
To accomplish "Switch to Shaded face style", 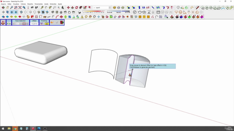I will click(39, 12).
